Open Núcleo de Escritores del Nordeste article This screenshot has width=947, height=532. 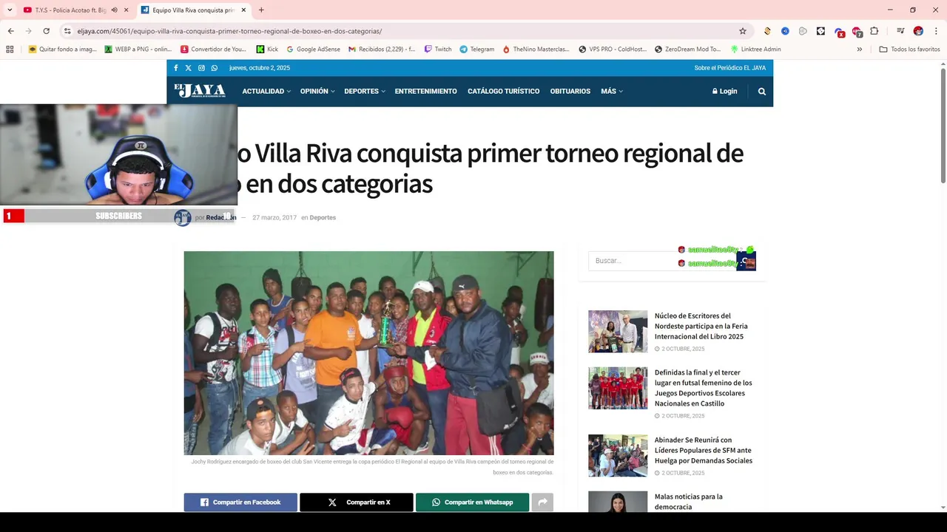click(701, 326)
